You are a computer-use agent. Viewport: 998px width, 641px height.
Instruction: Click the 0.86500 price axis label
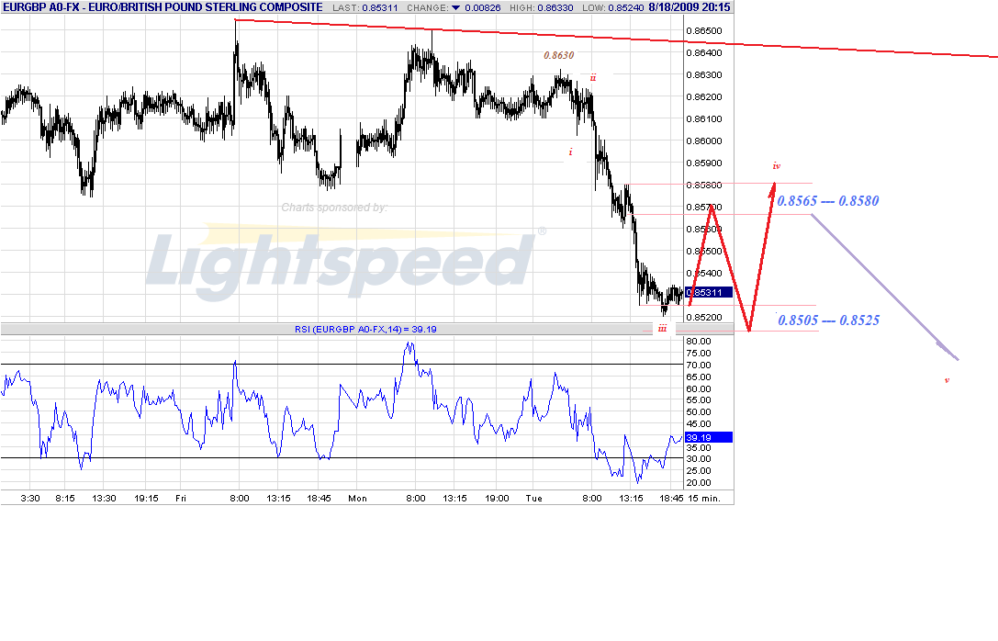704,30
